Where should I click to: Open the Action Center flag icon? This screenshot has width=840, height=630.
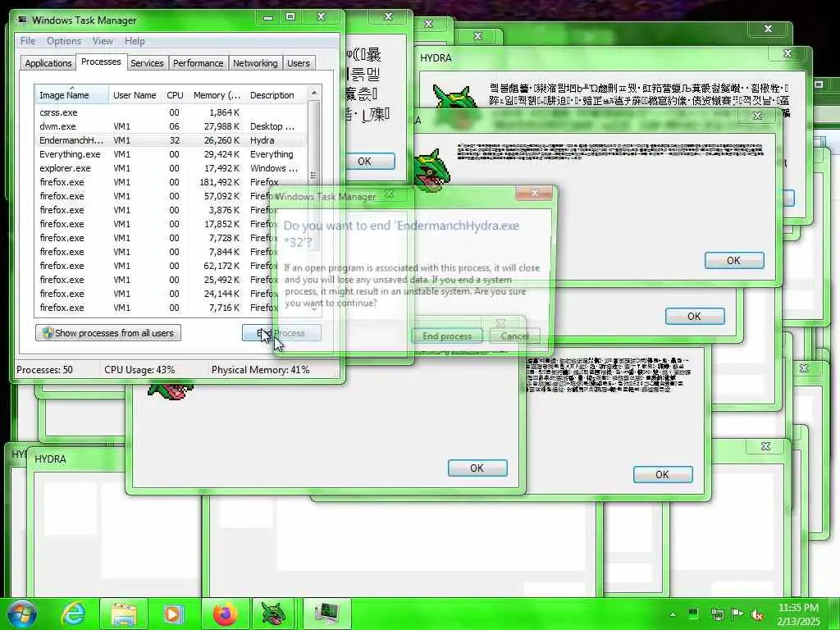coord(737,614)
